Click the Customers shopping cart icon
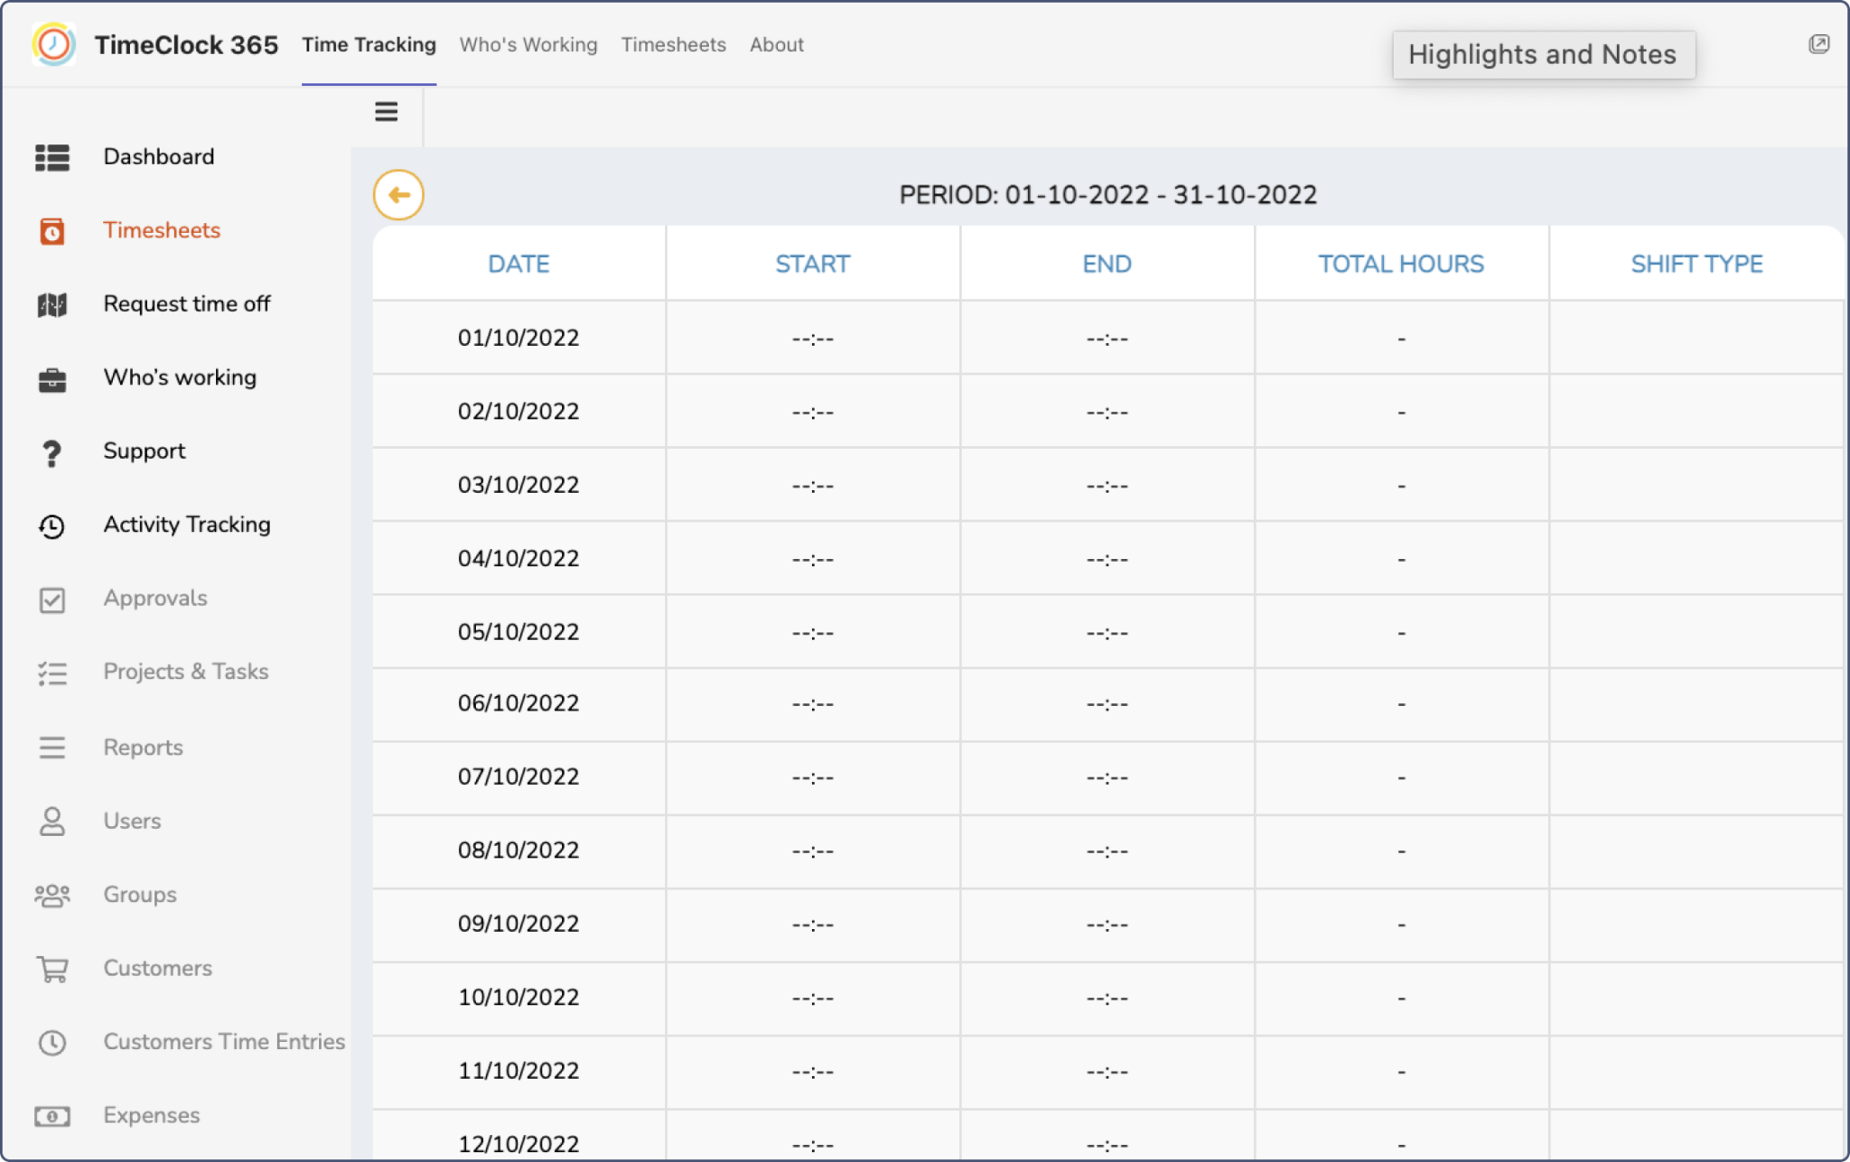1850x1162 pixels. (52, 969)
